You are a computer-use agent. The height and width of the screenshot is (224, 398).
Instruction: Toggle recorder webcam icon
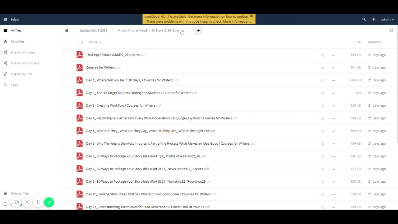click(16, 202)
